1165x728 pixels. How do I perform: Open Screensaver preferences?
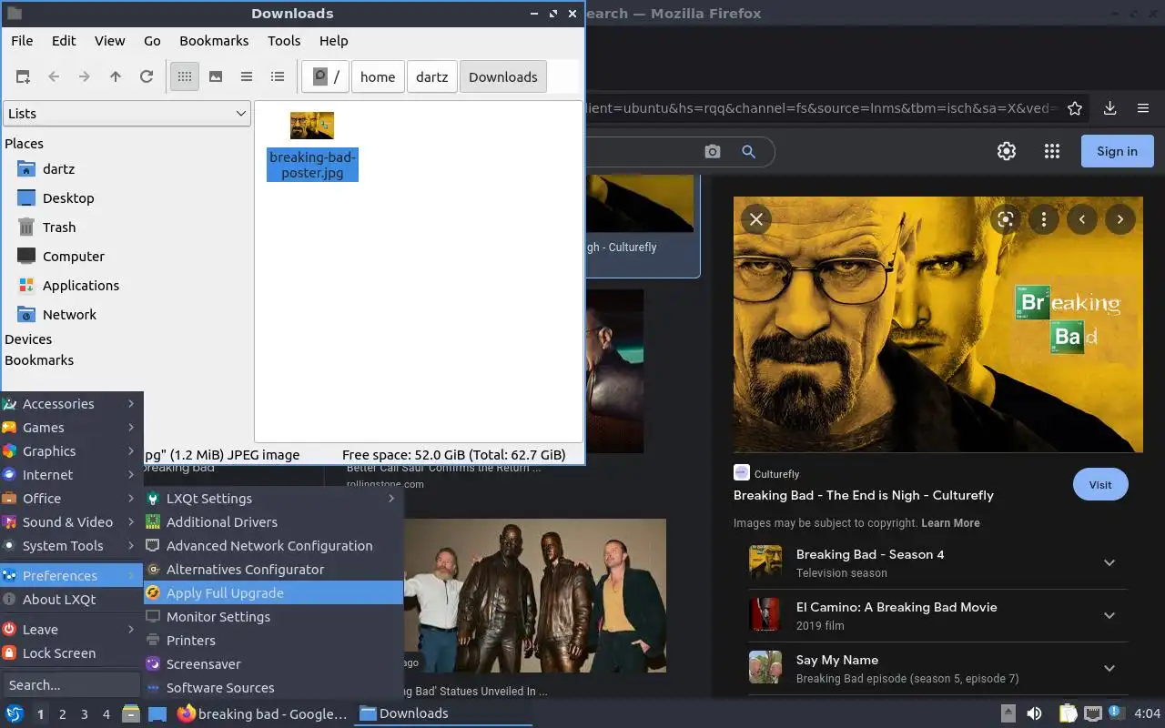point(273,664)
